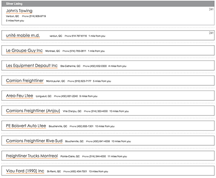Image resolution: width=216 pixels, height=178 pixels.
Task: Click the 24h badge on unité mobile m.d.
Action: pos(211,33)
